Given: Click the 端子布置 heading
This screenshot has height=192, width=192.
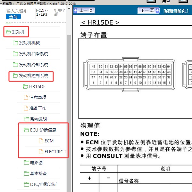Looking at the screenshot, I should point(94,35).
